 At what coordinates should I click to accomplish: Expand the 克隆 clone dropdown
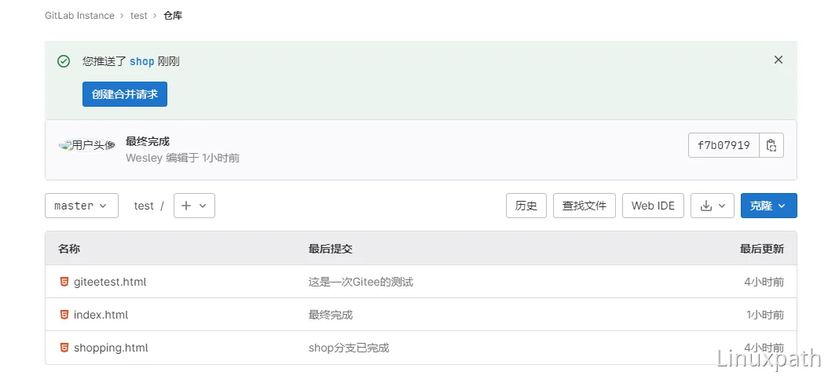pyautogui.click(x=768, y=206)
